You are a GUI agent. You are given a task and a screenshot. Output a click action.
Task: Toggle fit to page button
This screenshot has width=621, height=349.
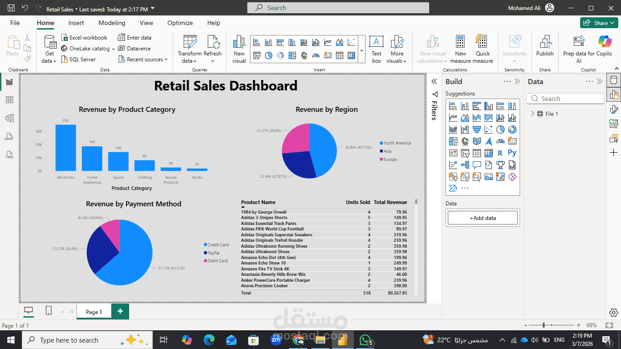[609, 325]
